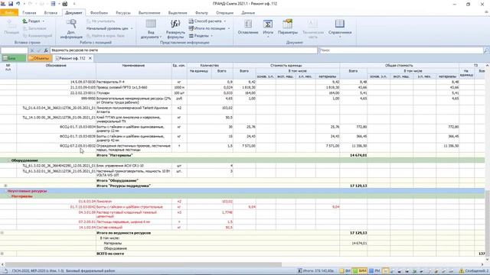
Task: Open the Раздел dropdown in Вставка строки
Action: pos(34,21)
